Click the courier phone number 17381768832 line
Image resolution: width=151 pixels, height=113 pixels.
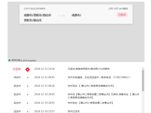99,77
